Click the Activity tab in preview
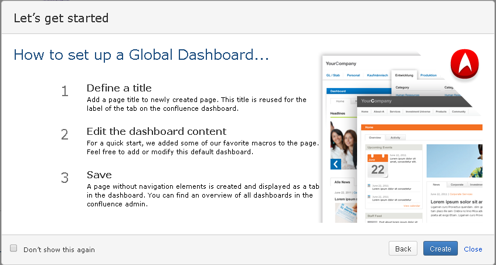 395,137
